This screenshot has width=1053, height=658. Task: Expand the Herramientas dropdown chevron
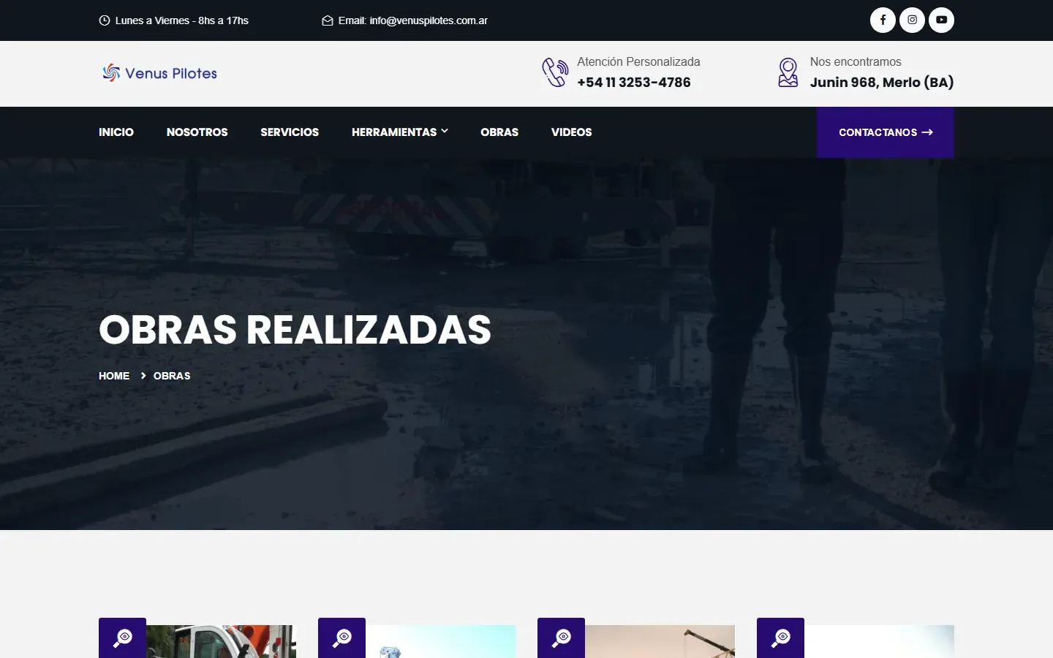pyautogui.click(x=445, y=132)
